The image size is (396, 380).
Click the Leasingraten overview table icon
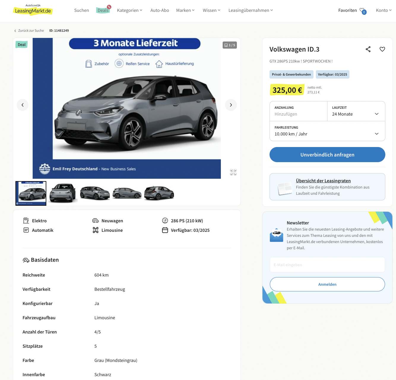pos(285,189)
